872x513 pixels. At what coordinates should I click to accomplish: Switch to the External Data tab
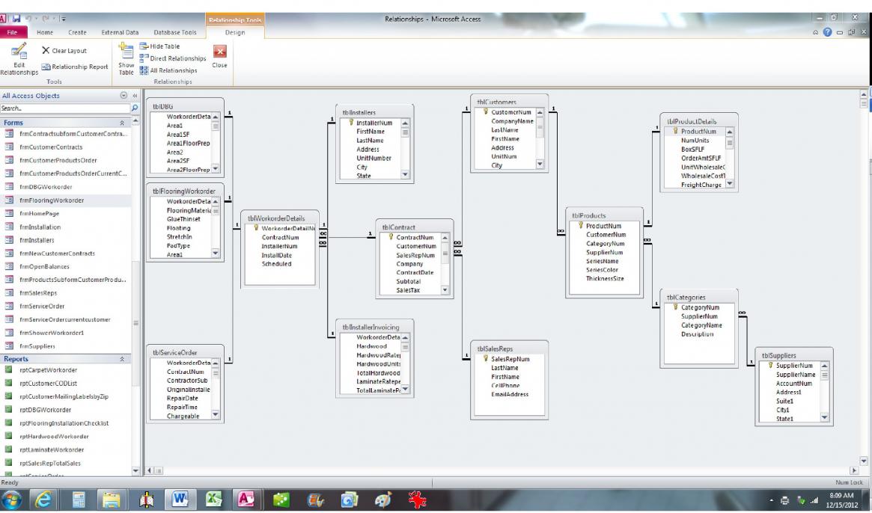coord(120,32)
